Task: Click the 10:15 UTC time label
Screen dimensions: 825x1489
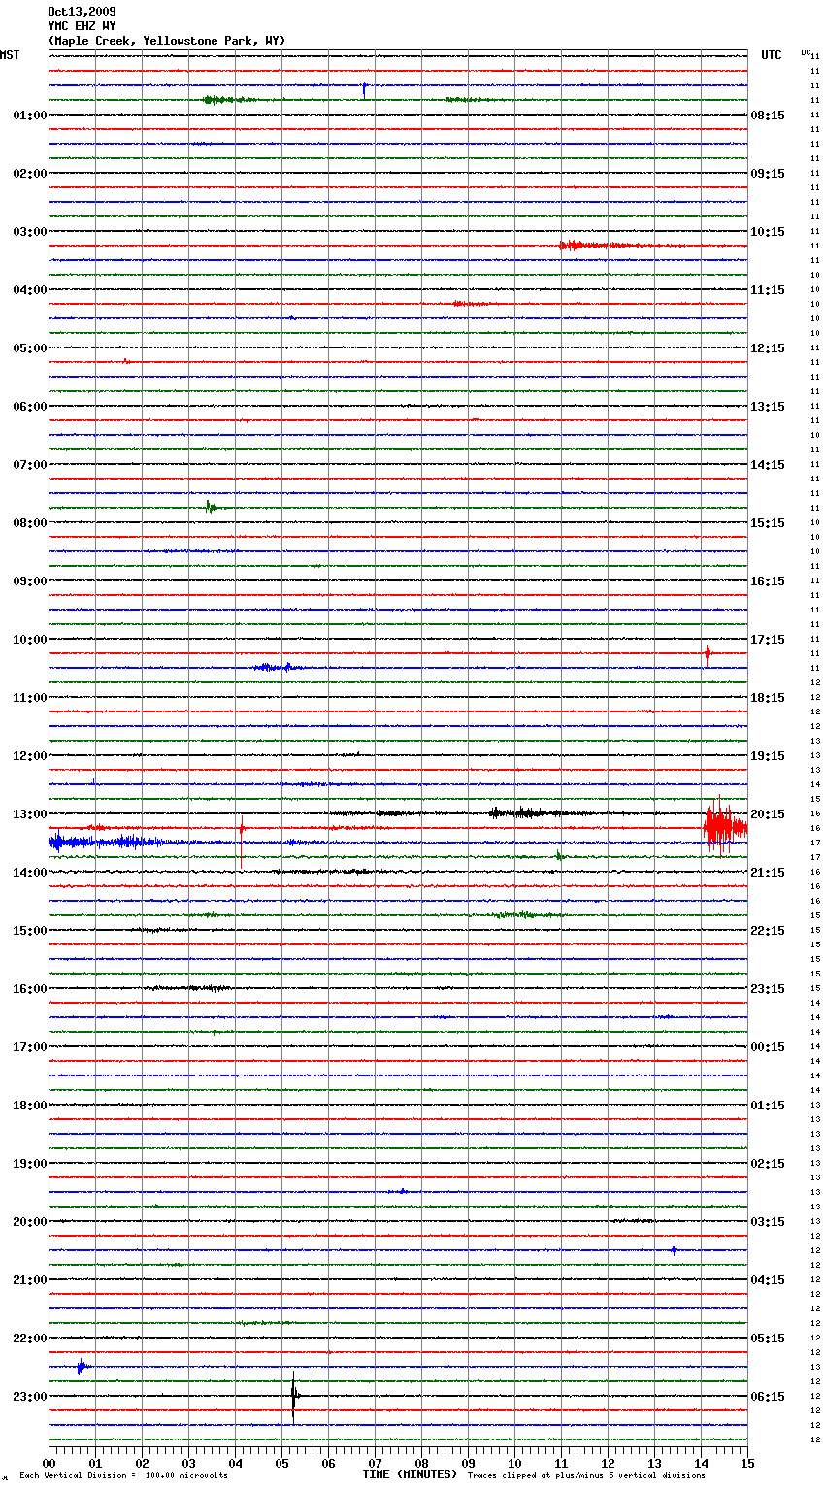Action: [768, 232]
